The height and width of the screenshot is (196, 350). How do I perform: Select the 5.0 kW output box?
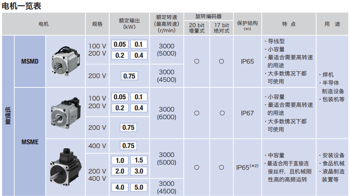point(138,187)
